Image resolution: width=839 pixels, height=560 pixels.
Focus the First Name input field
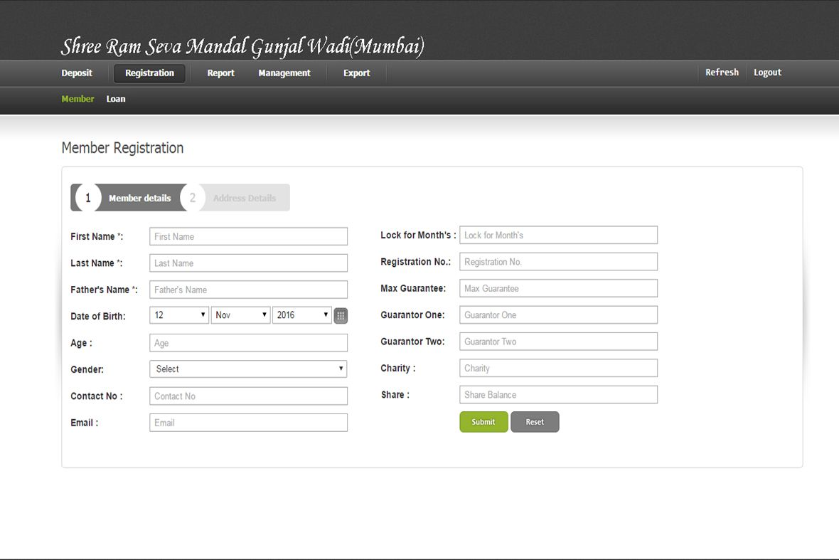[248, 237]
